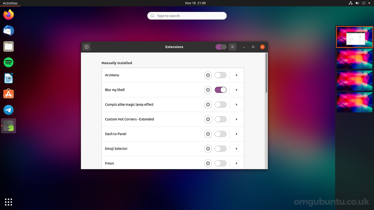Click the 'Freon' extension name
Image resolution: width=374 pixels, height=210 pixels.
click(x=109, y=164)
